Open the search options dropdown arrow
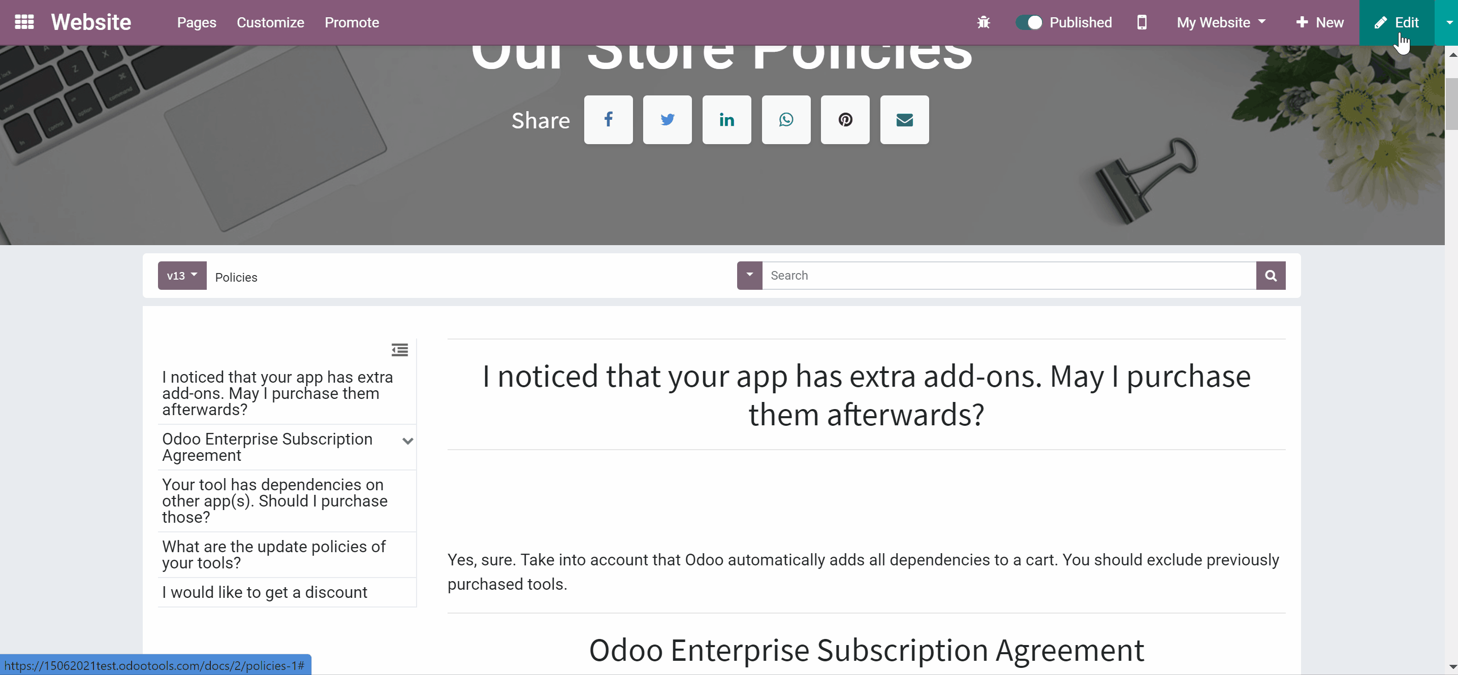 click(x=749, y=275)
